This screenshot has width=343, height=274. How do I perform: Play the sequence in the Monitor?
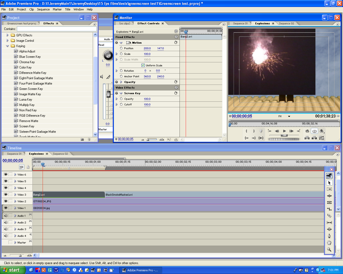click(x=284, y=131)
